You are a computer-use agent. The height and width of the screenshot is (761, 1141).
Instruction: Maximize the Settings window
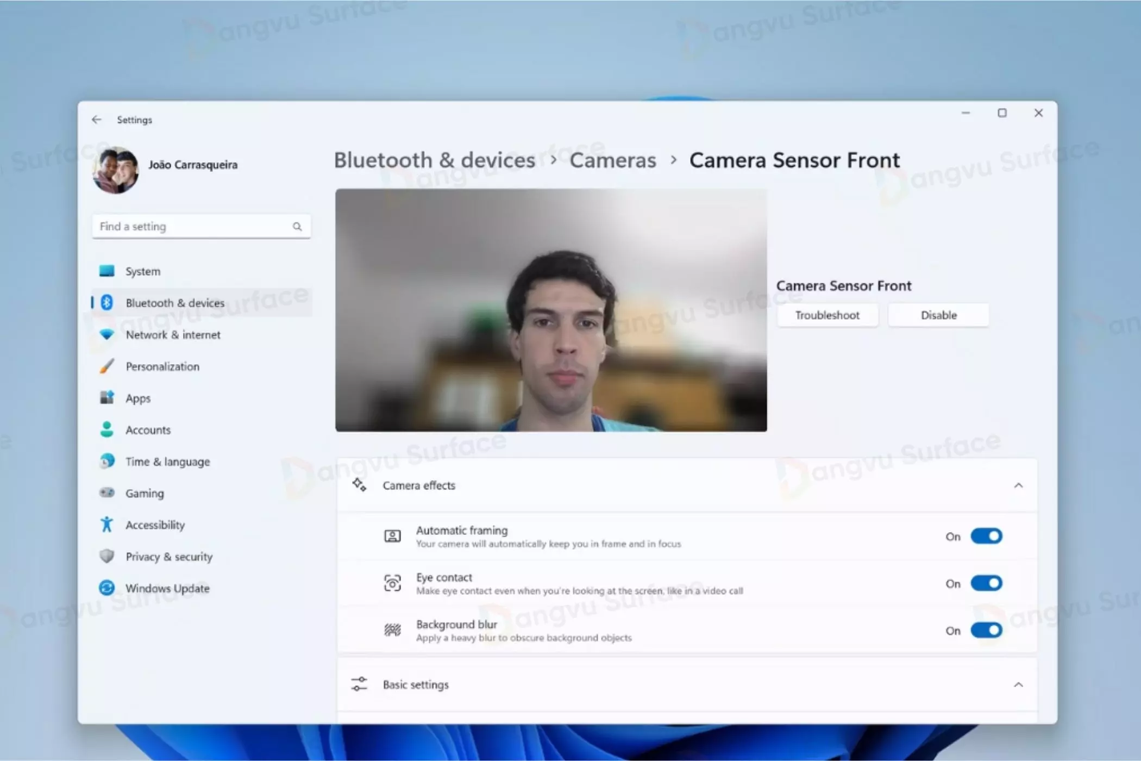click(1002, 113)
